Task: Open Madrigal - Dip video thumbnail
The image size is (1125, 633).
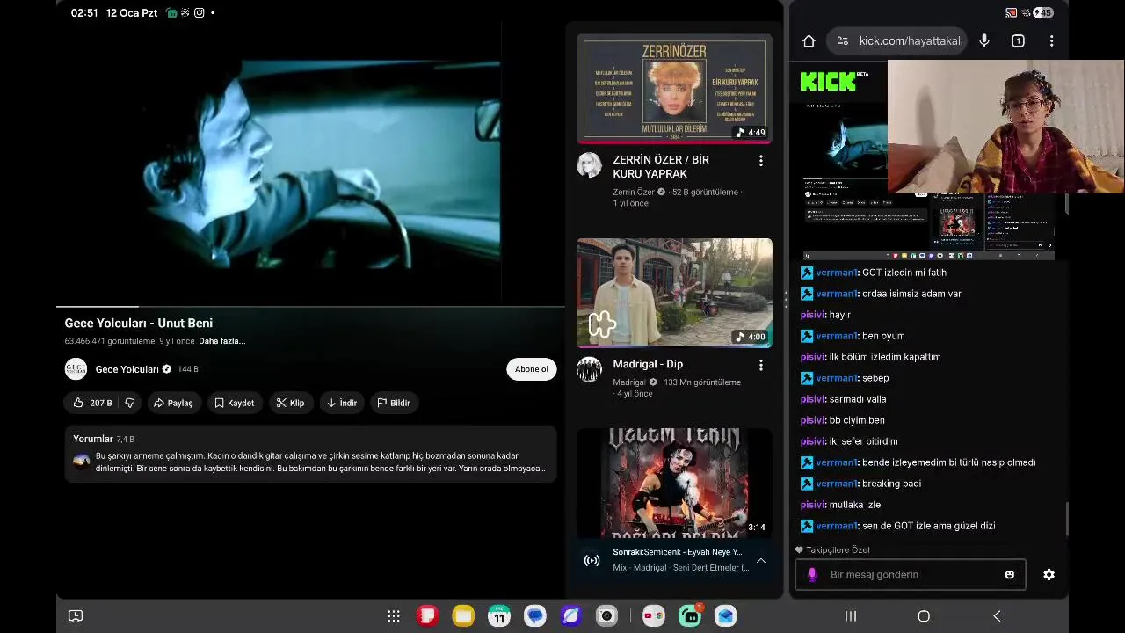Action: 674,293
